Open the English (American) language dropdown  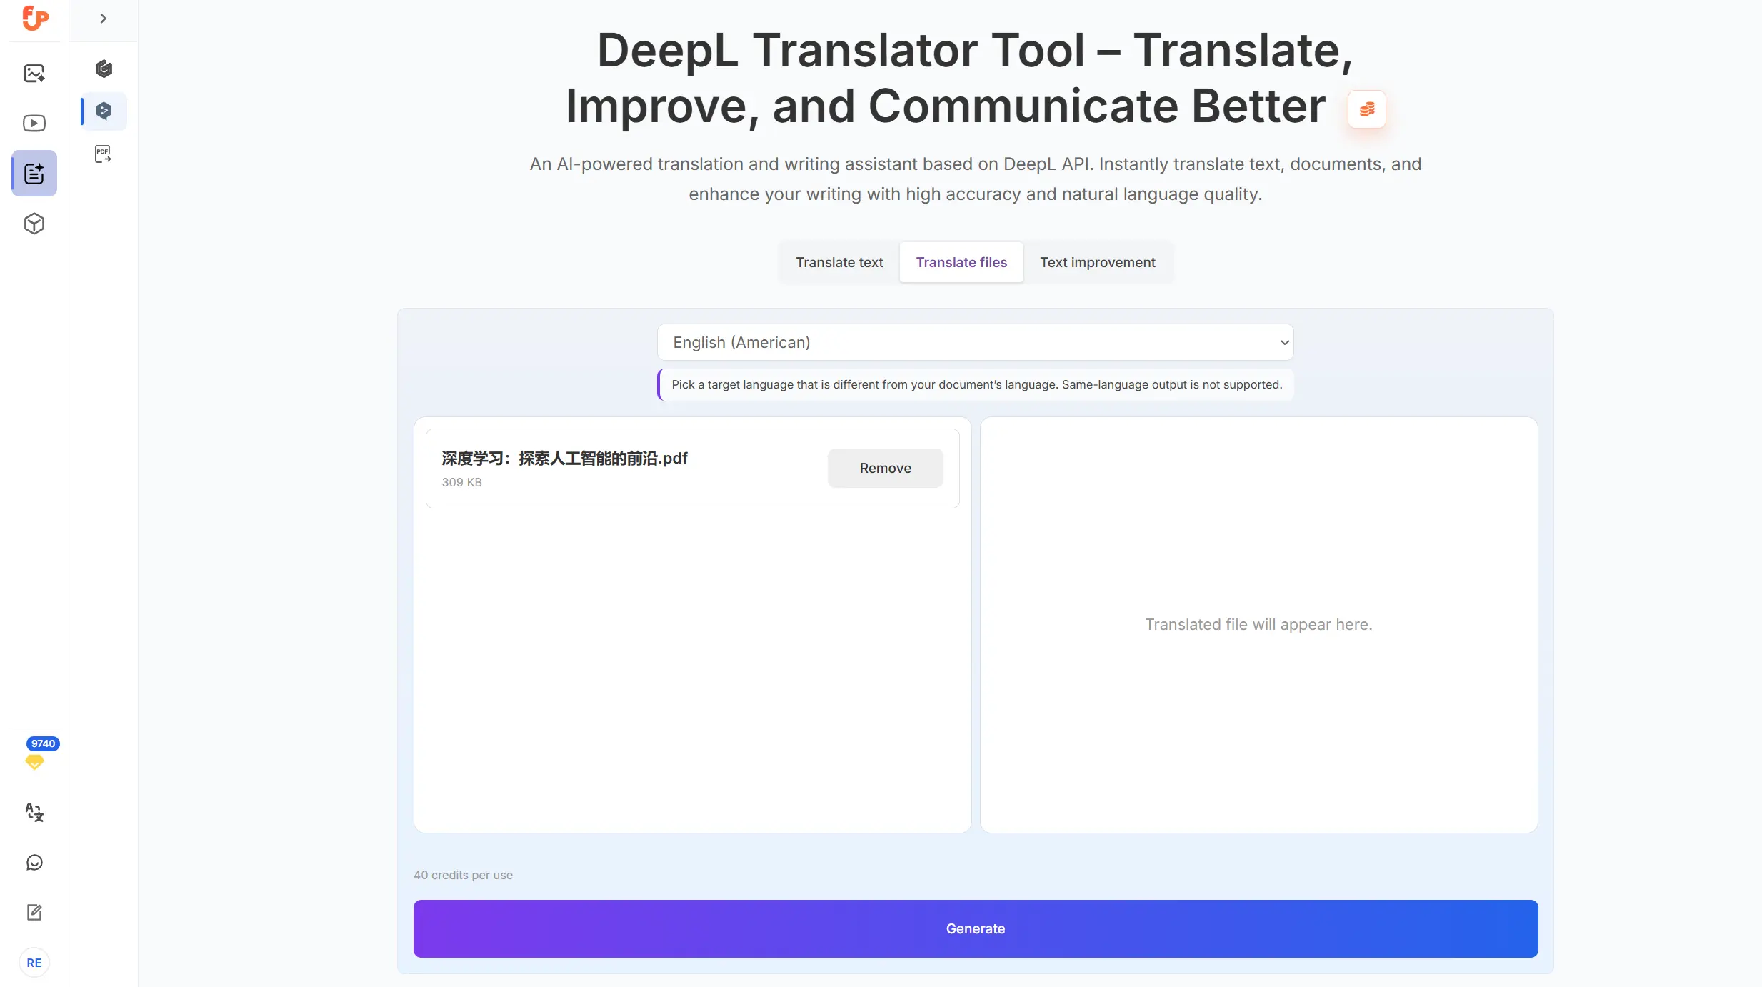tap(974, 342)
